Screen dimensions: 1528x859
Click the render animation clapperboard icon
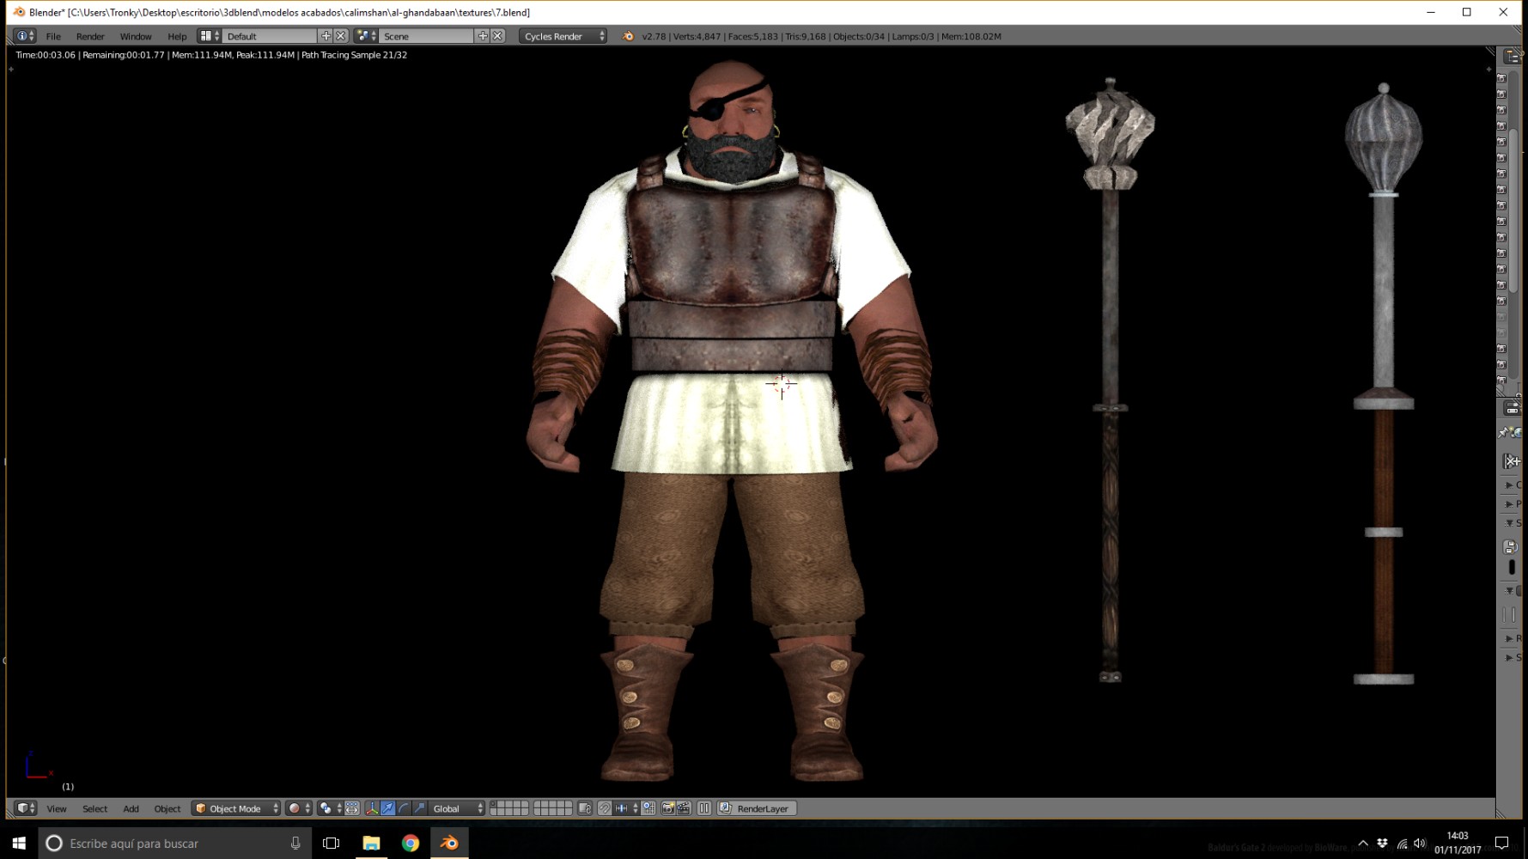684,808
